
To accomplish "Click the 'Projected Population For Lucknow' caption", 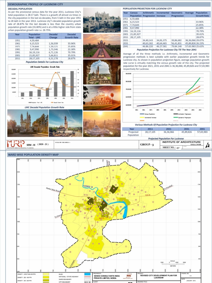I will 166,139.
